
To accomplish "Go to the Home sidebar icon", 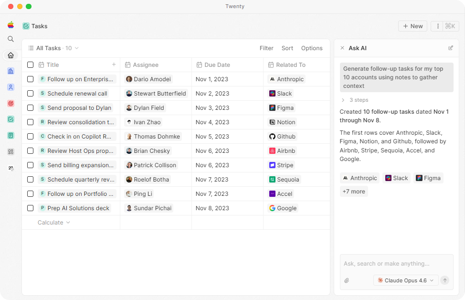I will pos(11,55).
